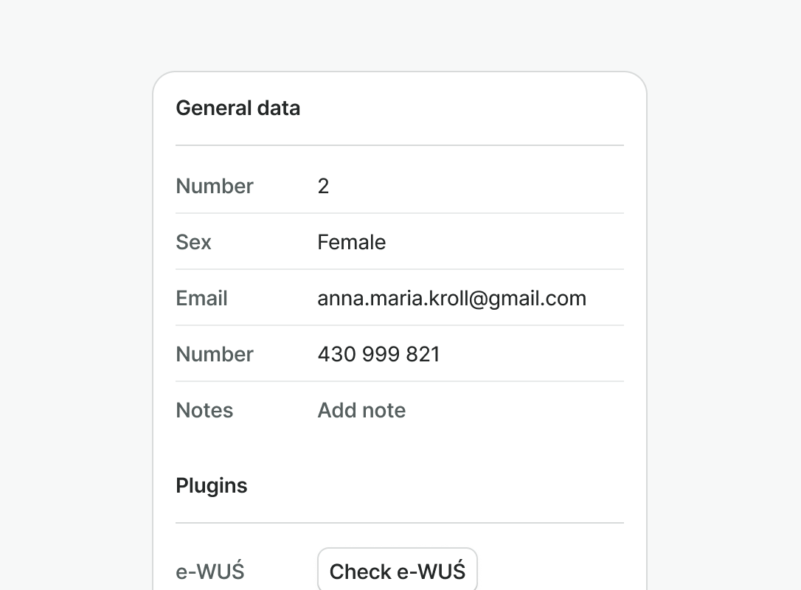Click the patient number value 2

(323, 186)
